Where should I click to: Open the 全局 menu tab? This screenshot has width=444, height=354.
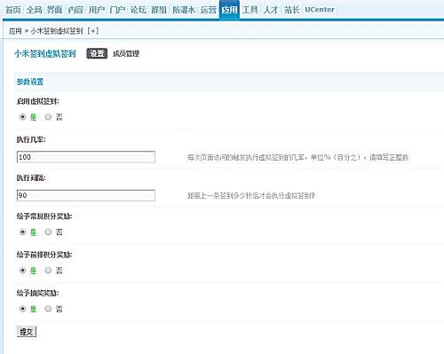(35, 10)
